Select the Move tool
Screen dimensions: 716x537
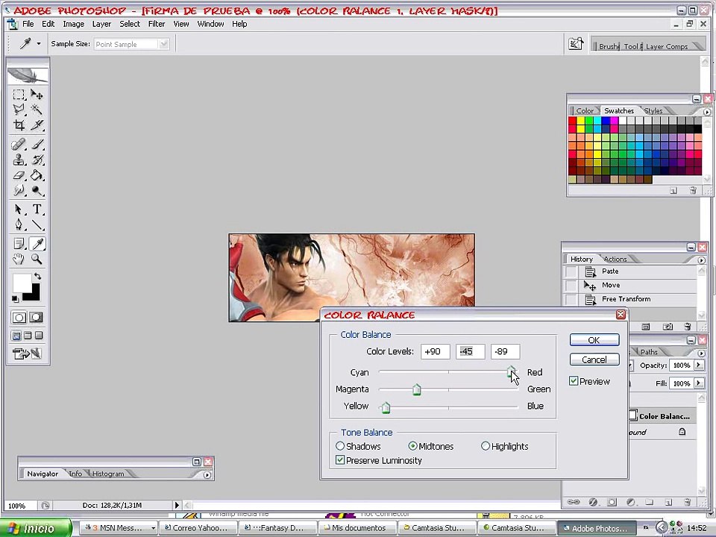37,95
